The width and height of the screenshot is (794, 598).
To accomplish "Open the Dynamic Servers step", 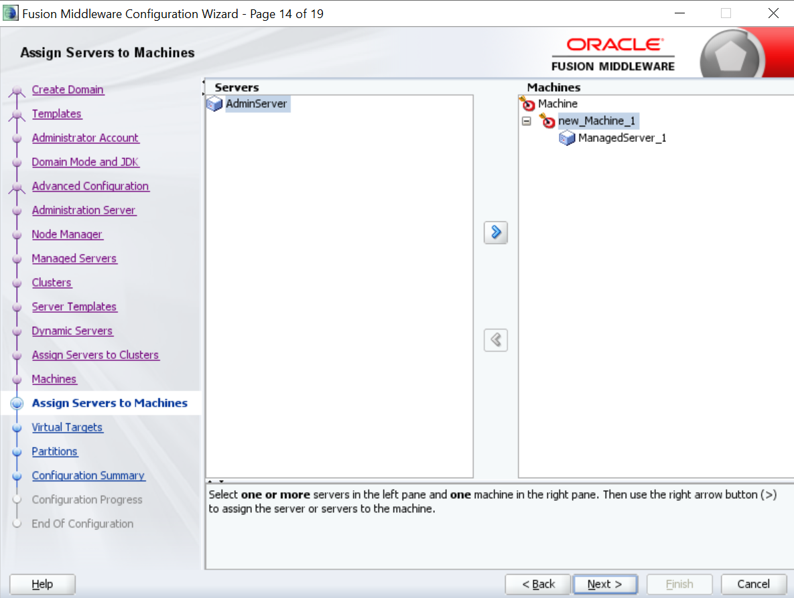I will coord(72,331).
